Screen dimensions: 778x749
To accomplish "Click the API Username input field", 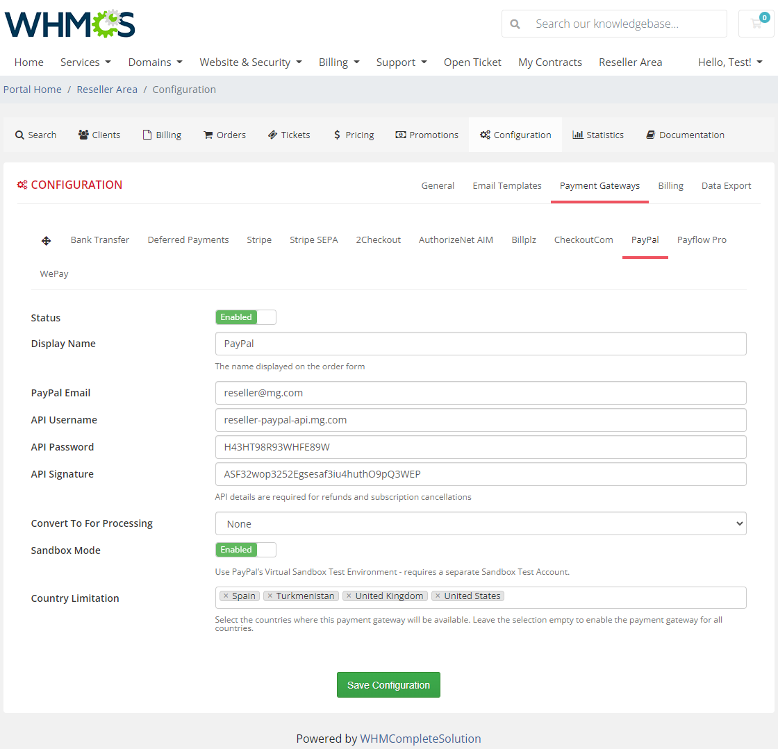I will click(x=481, y=420).
